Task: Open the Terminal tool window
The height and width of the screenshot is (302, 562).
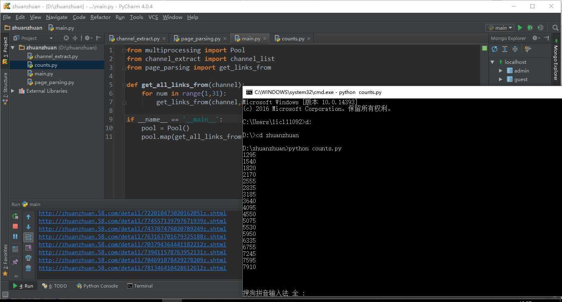Action: [140, 286]
